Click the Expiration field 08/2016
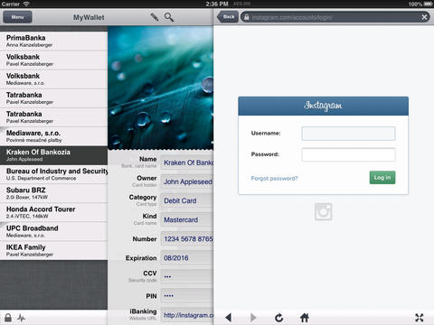 (187, 258)
